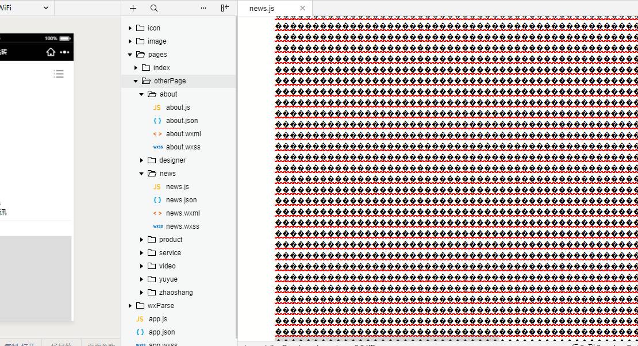Add a new file with the plus icon
The height and width of the screenshot is (346, 638).
pos(133,8)
